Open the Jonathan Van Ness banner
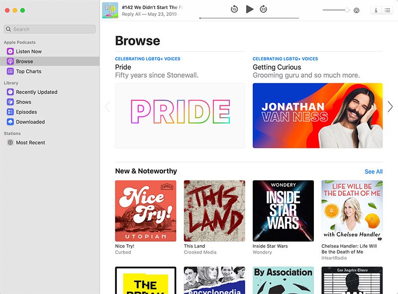This screenshot has height=294, width=398. pos(317,116)
